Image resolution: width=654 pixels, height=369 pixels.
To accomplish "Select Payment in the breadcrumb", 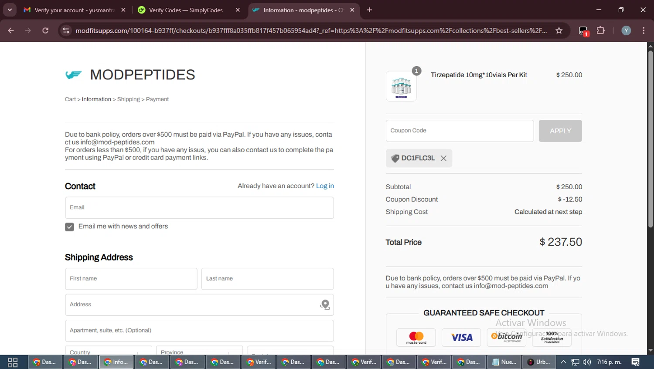I will (x=157, y=99).
